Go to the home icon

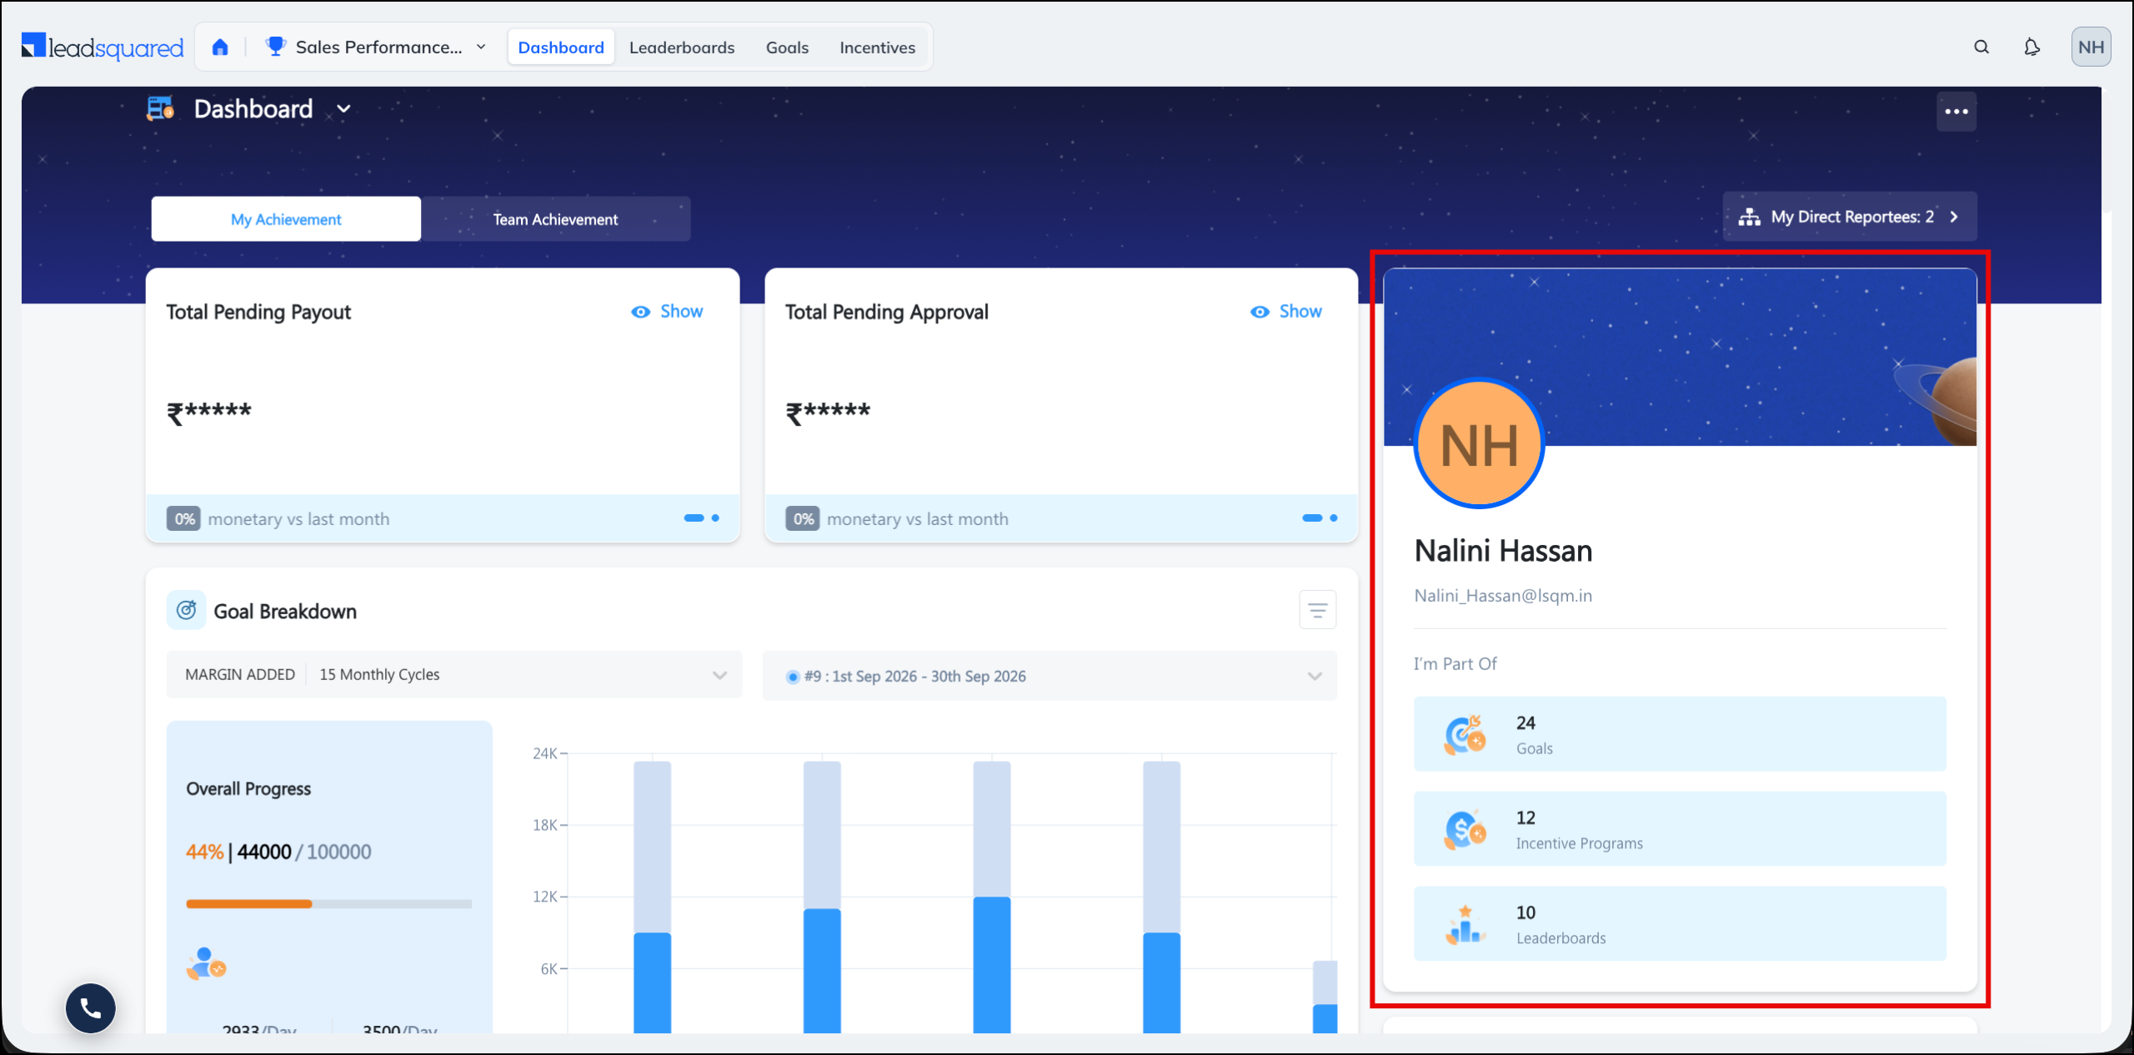220,47
